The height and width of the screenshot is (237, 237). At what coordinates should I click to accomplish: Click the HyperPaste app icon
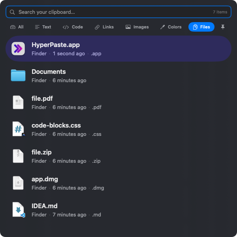point(18,49)
